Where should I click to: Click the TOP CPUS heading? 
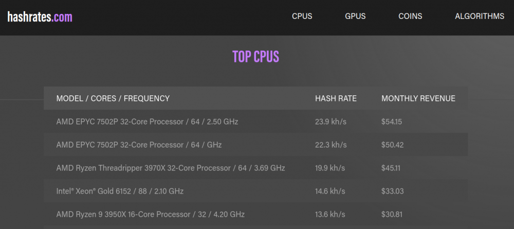(255, 56)
